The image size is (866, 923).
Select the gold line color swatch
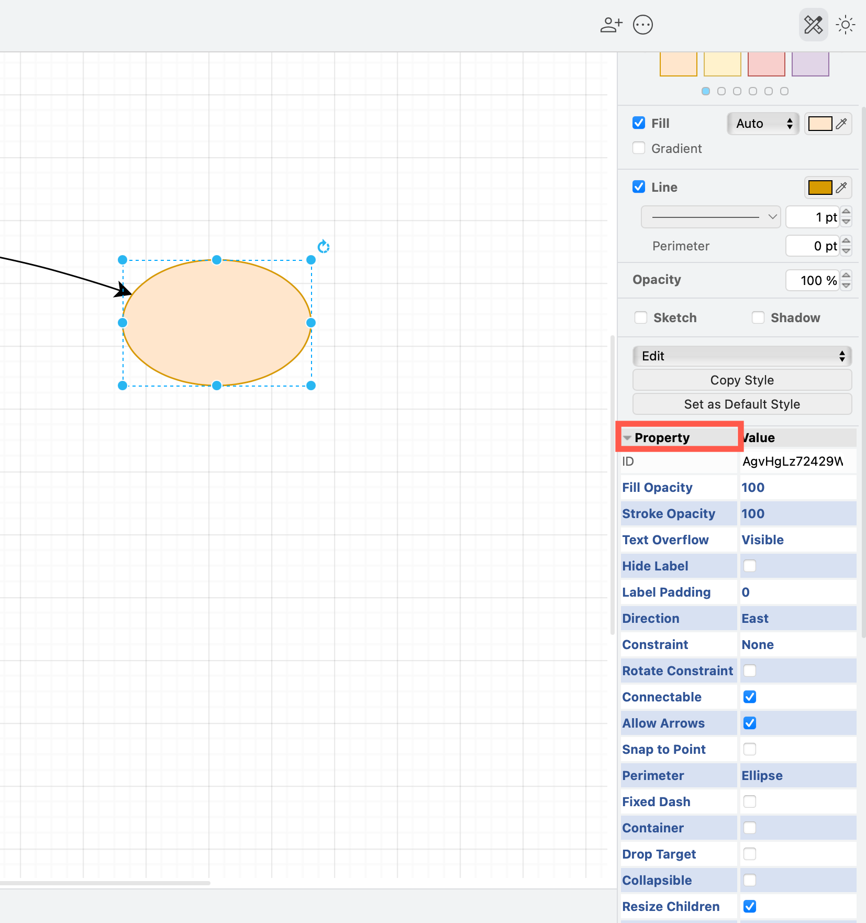pyautogui.click(x=819, y=187)
